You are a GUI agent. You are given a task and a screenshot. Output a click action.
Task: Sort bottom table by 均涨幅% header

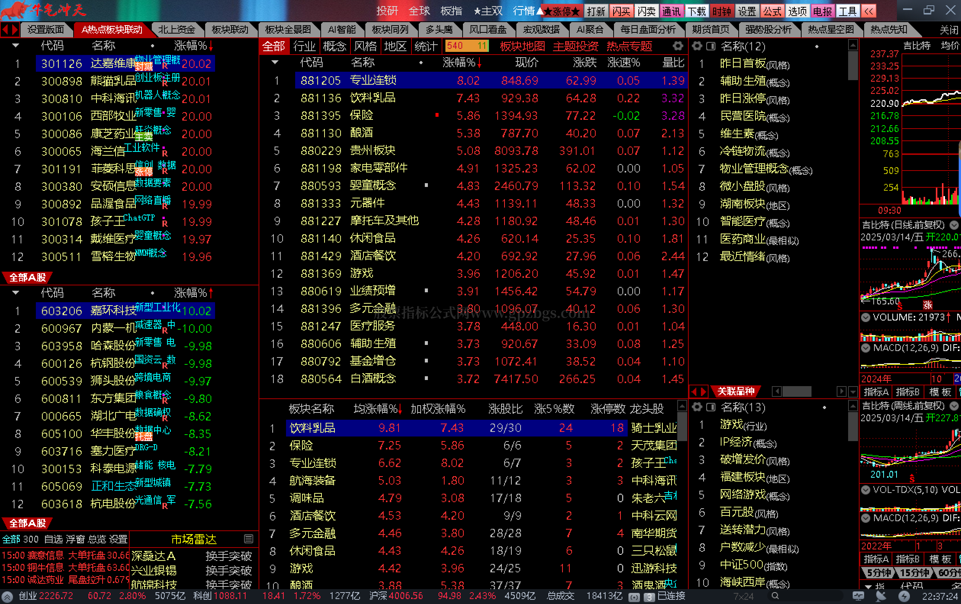(378, 409)
